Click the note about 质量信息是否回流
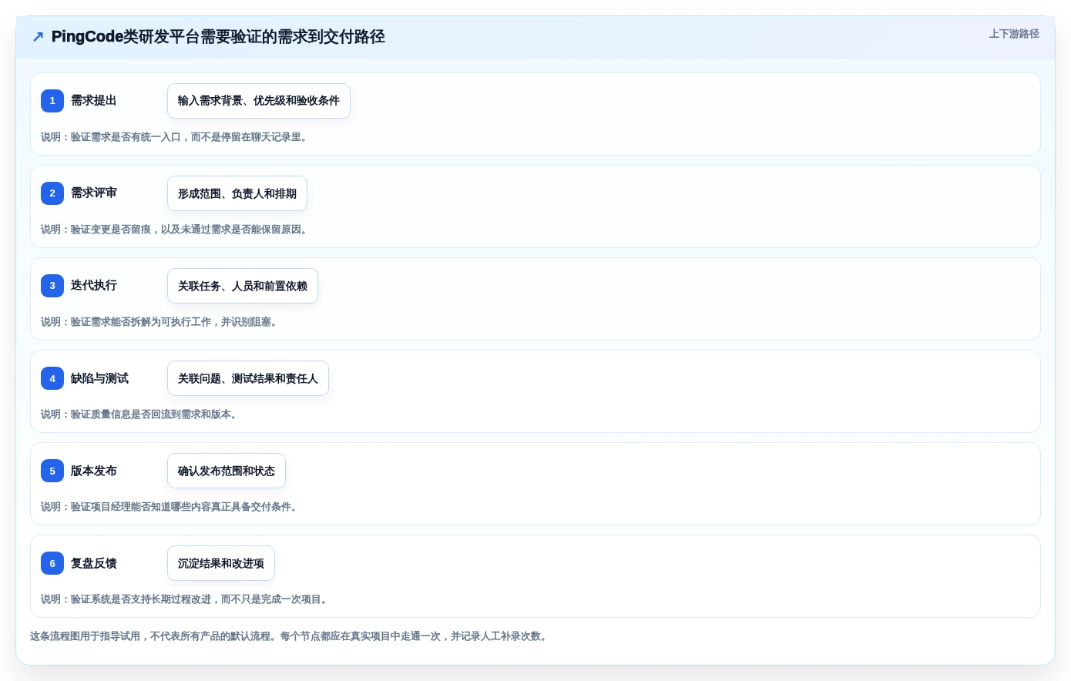Screen dimensions: 1071x681 click(x=141, y=414)
